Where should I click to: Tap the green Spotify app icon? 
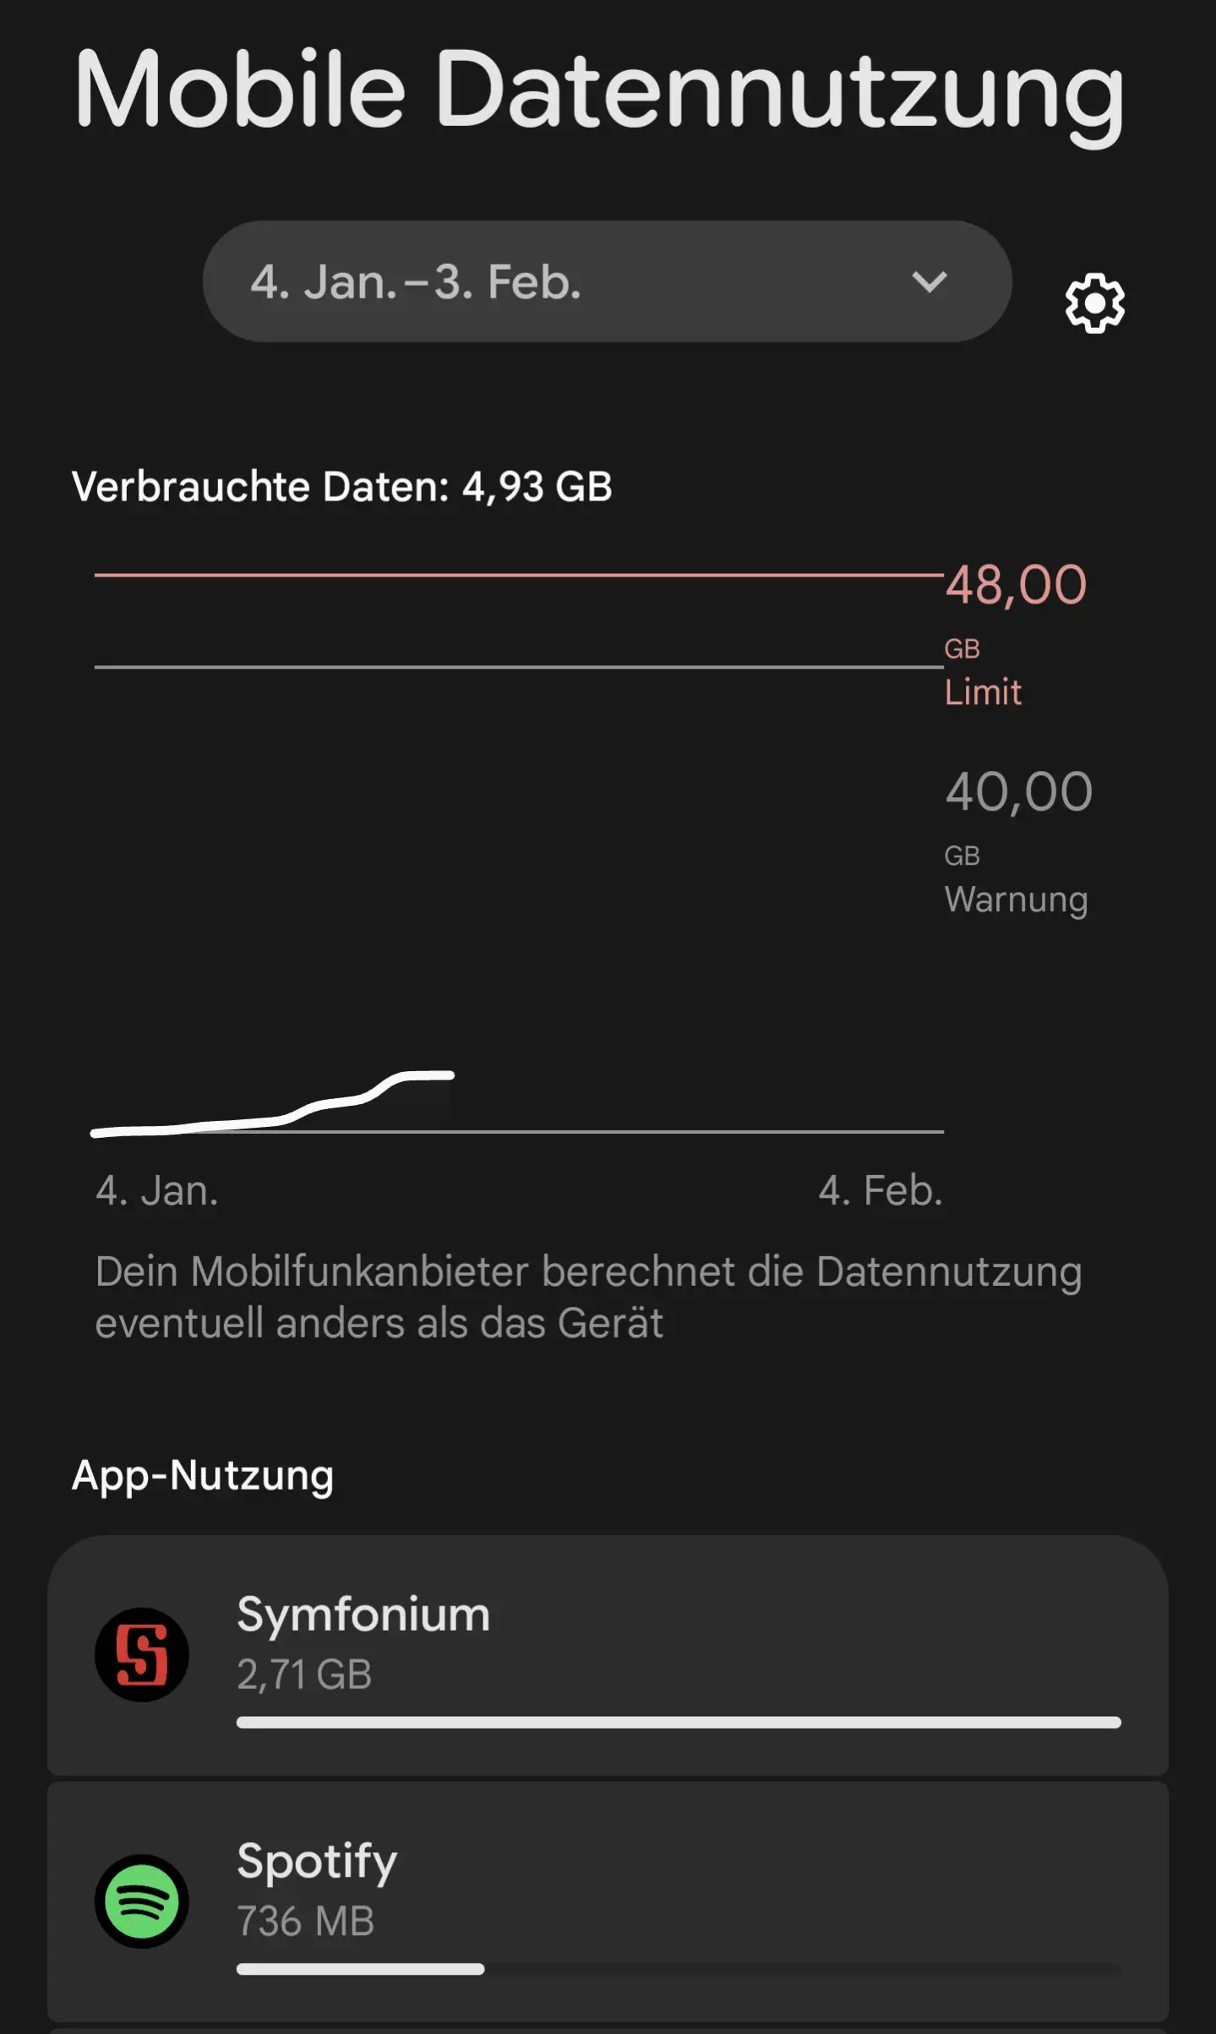(x=141, y=1901)
